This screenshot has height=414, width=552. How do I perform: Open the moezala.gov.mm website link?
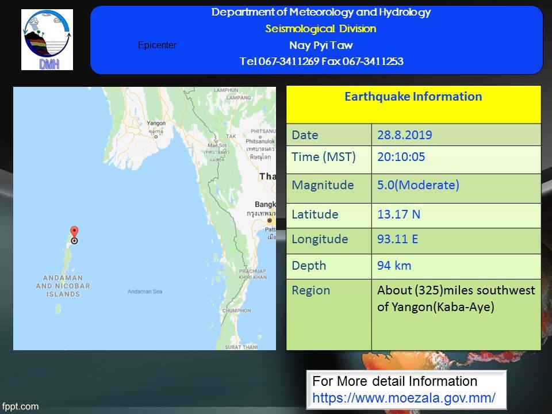[404, 397]
